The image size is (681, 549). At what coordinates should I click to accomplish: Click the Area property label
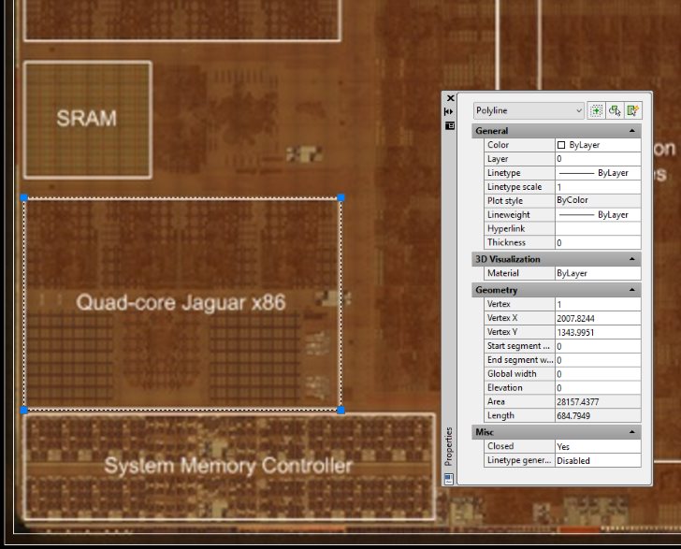tap(496, 402)
